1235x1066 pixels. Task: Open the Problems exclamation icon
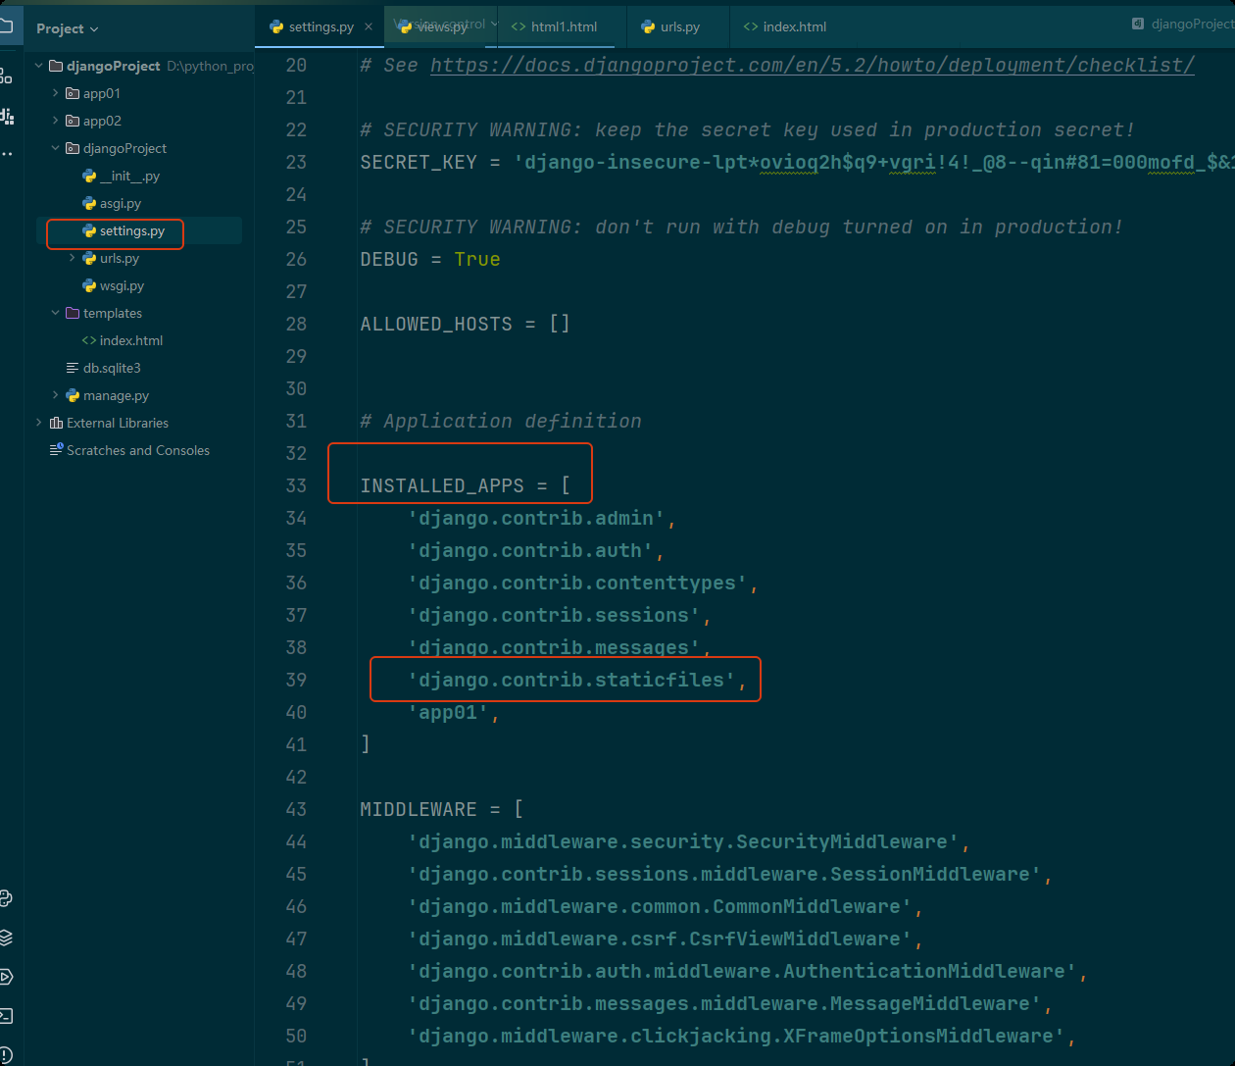pyautogui.click(x=5, y=1055)
